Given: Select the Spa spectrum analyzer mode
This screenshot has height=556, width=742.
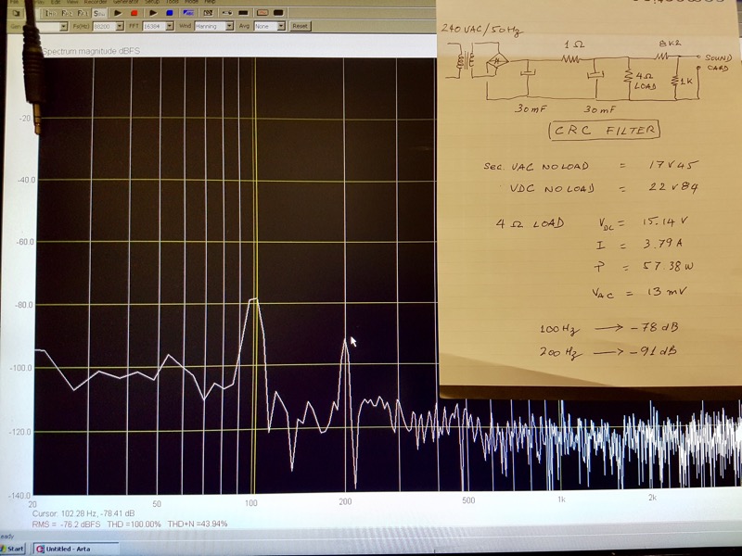Looking at the screenshot, I should (x=99, y=13).
